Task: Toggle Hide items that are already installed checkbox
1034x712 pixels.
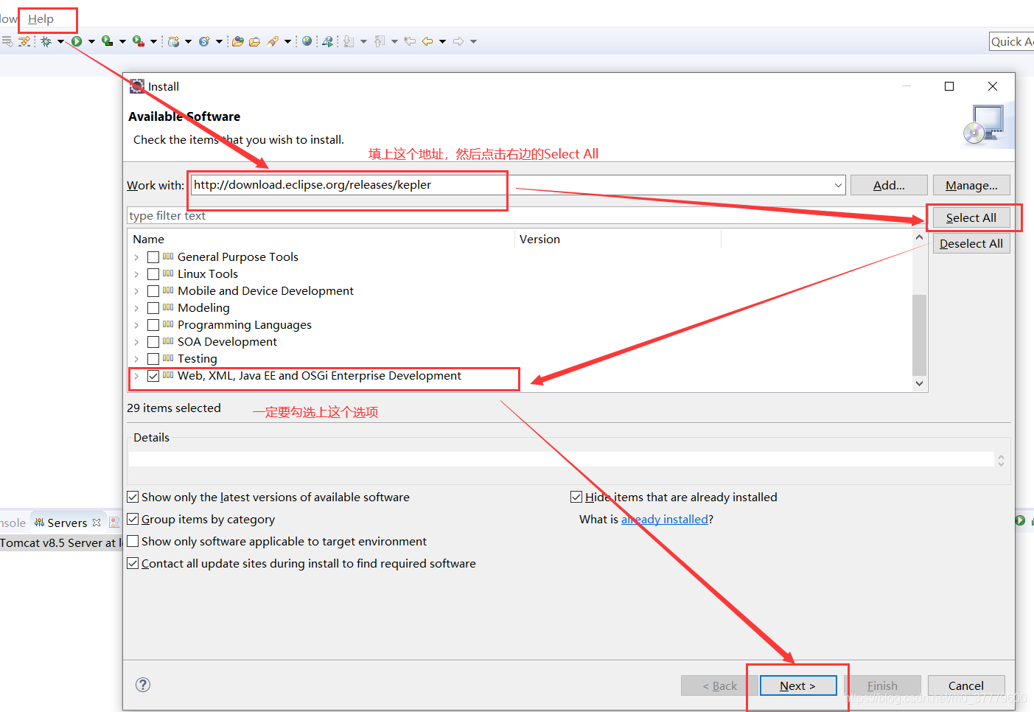Action: pos(576,497)
